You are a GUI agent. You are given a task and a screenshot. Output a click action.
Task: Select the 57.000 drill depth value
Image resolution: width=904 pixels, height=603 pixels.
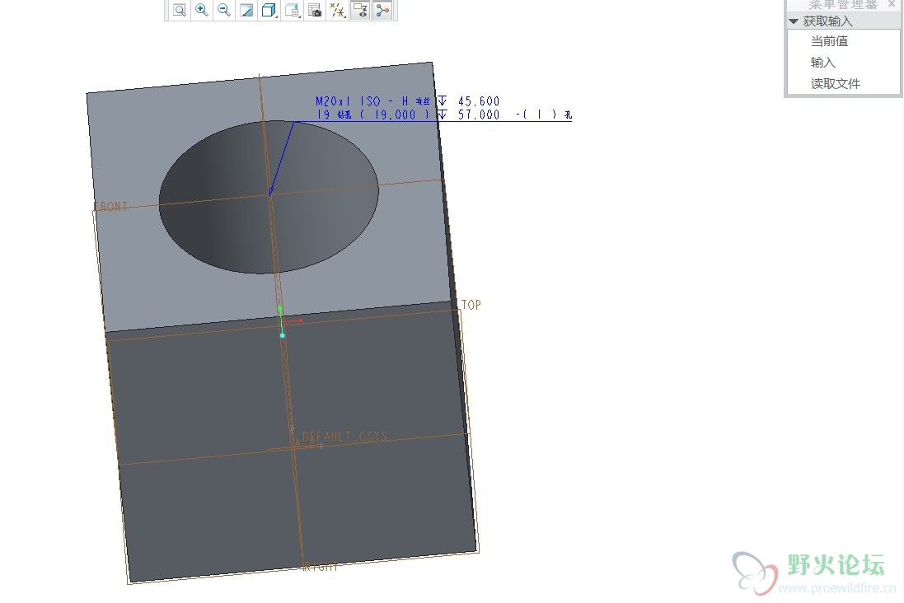(479, 115)
